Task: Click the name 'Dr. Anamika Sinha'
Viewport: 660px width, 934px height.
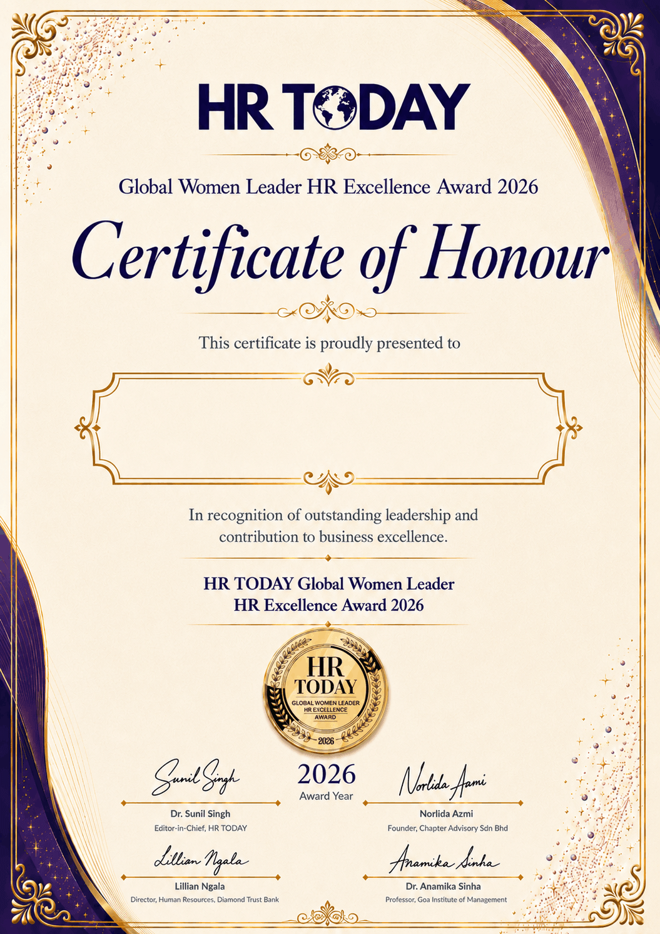Action: coord(444,886)
